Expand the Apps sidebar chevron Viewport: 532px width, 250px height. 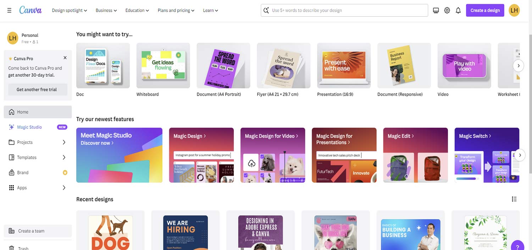point(64,188)
